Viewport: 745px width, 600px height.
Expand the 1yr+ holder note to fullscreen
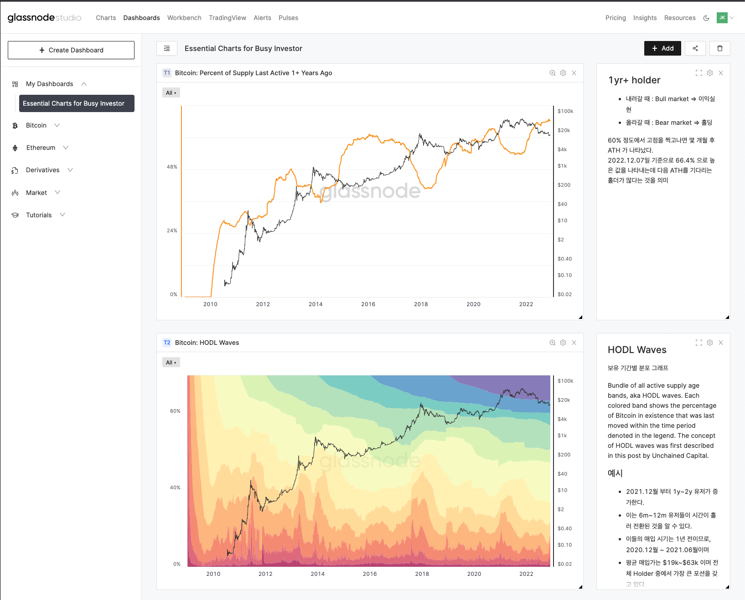(x=698, y=73)
